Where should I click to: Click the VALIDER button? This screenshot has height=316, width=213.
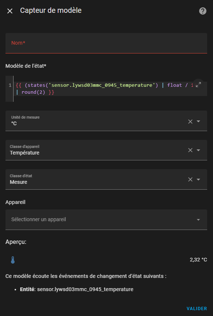tap(197, 309)
